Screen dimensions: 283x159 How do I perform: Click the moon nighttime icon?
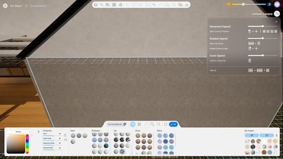click(269, 4)
